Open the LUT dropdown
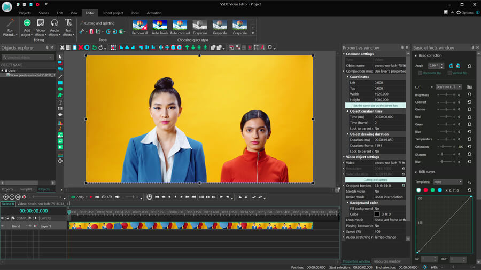This screenshot has width=481, height=270. 448,87
